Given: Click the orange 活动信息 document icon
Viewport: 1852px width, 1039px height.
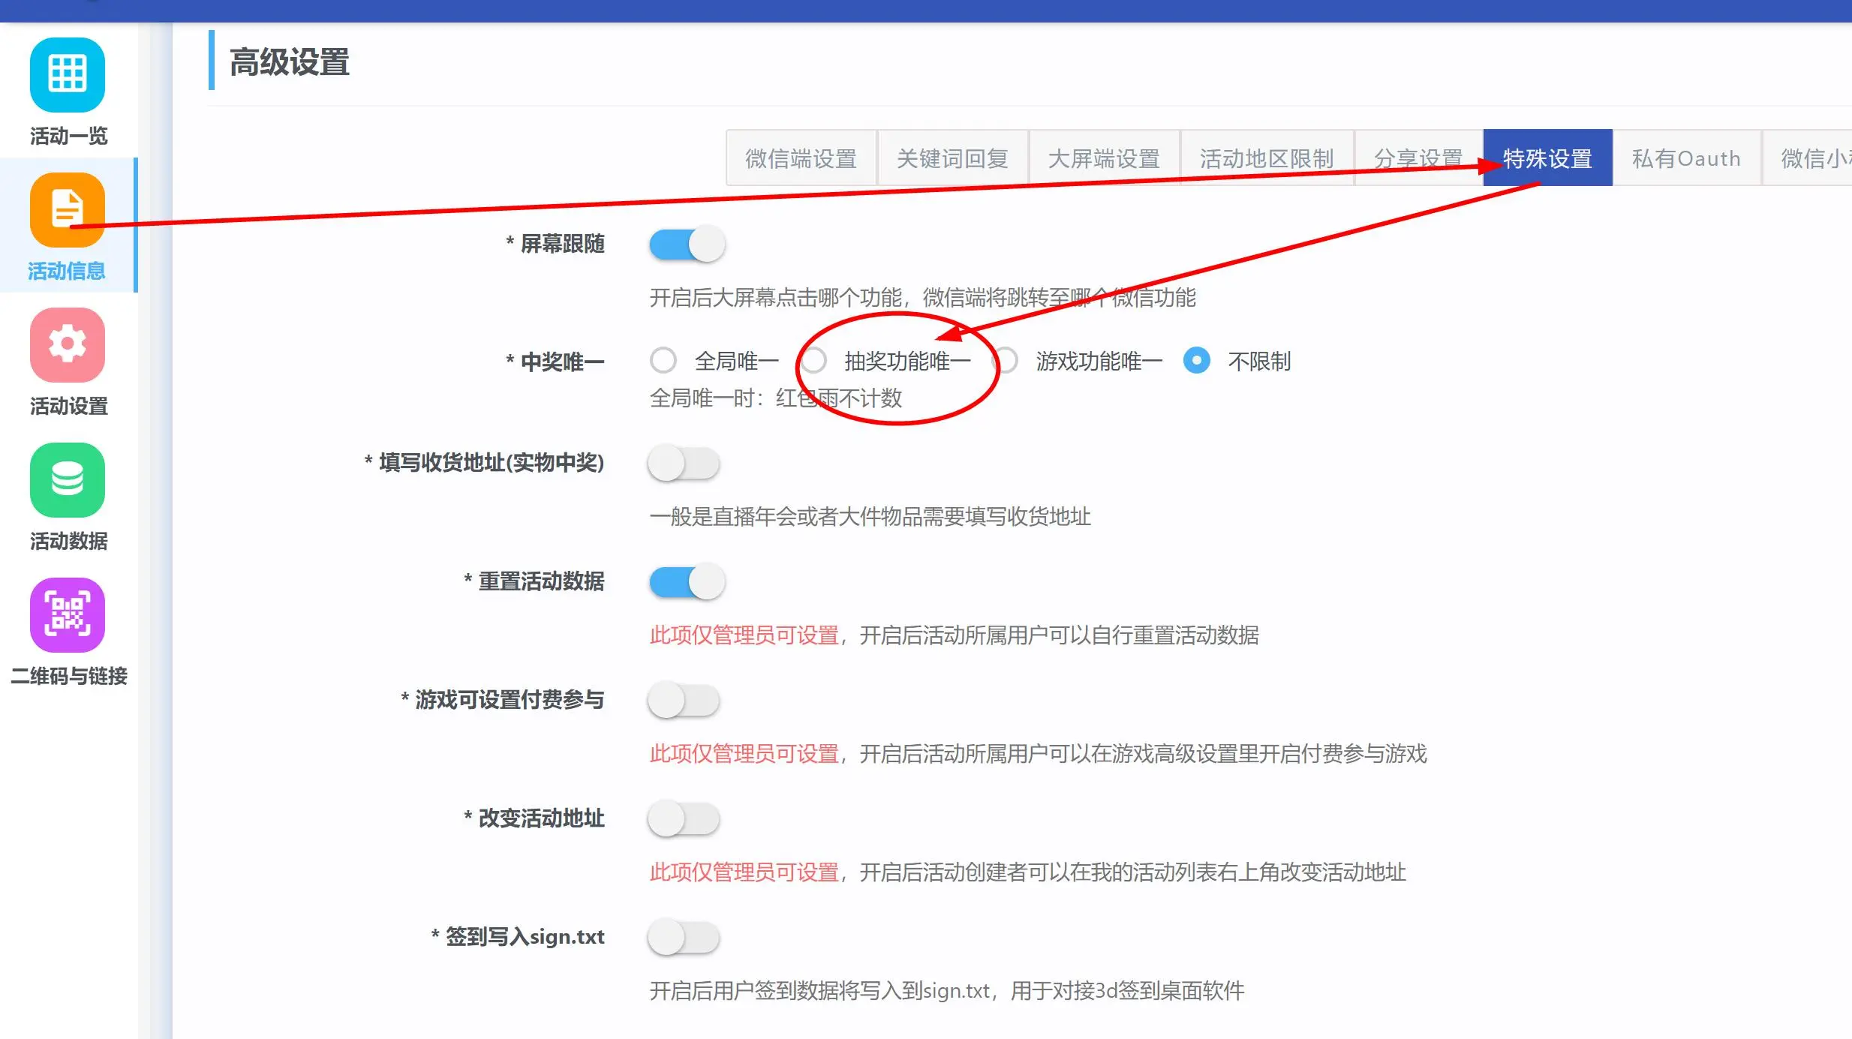Looking at the screenshot, I should [x=68, y=210].
